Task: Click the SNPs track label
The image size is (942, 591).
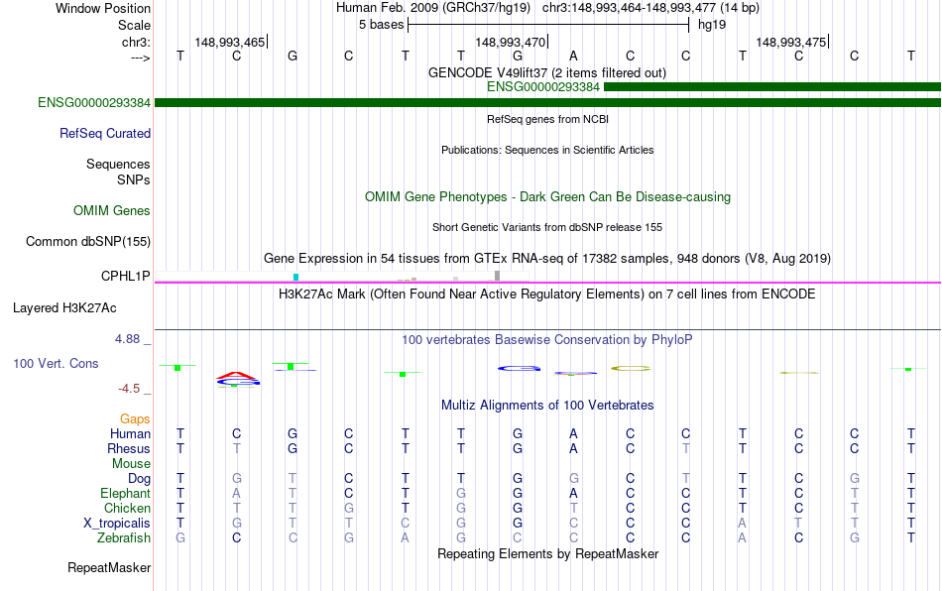Action: [134, 179]
